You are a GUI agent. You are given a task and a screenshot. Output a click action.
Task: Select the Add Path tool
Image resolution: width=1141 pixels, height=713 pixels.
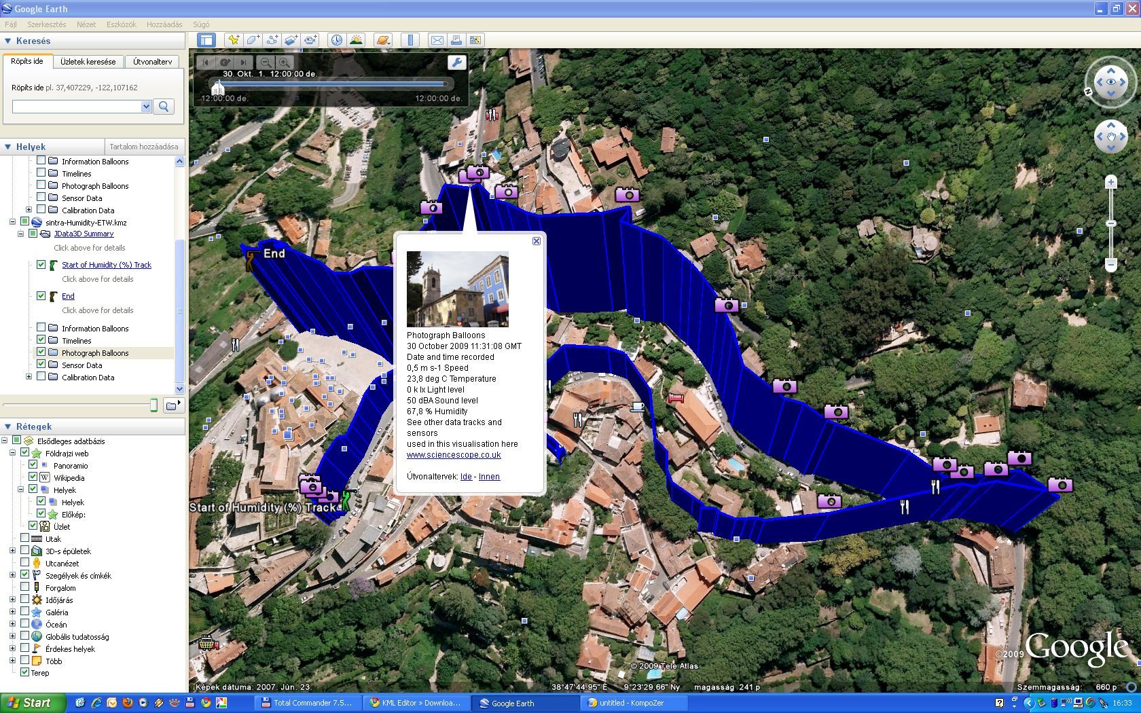point(272,40)
